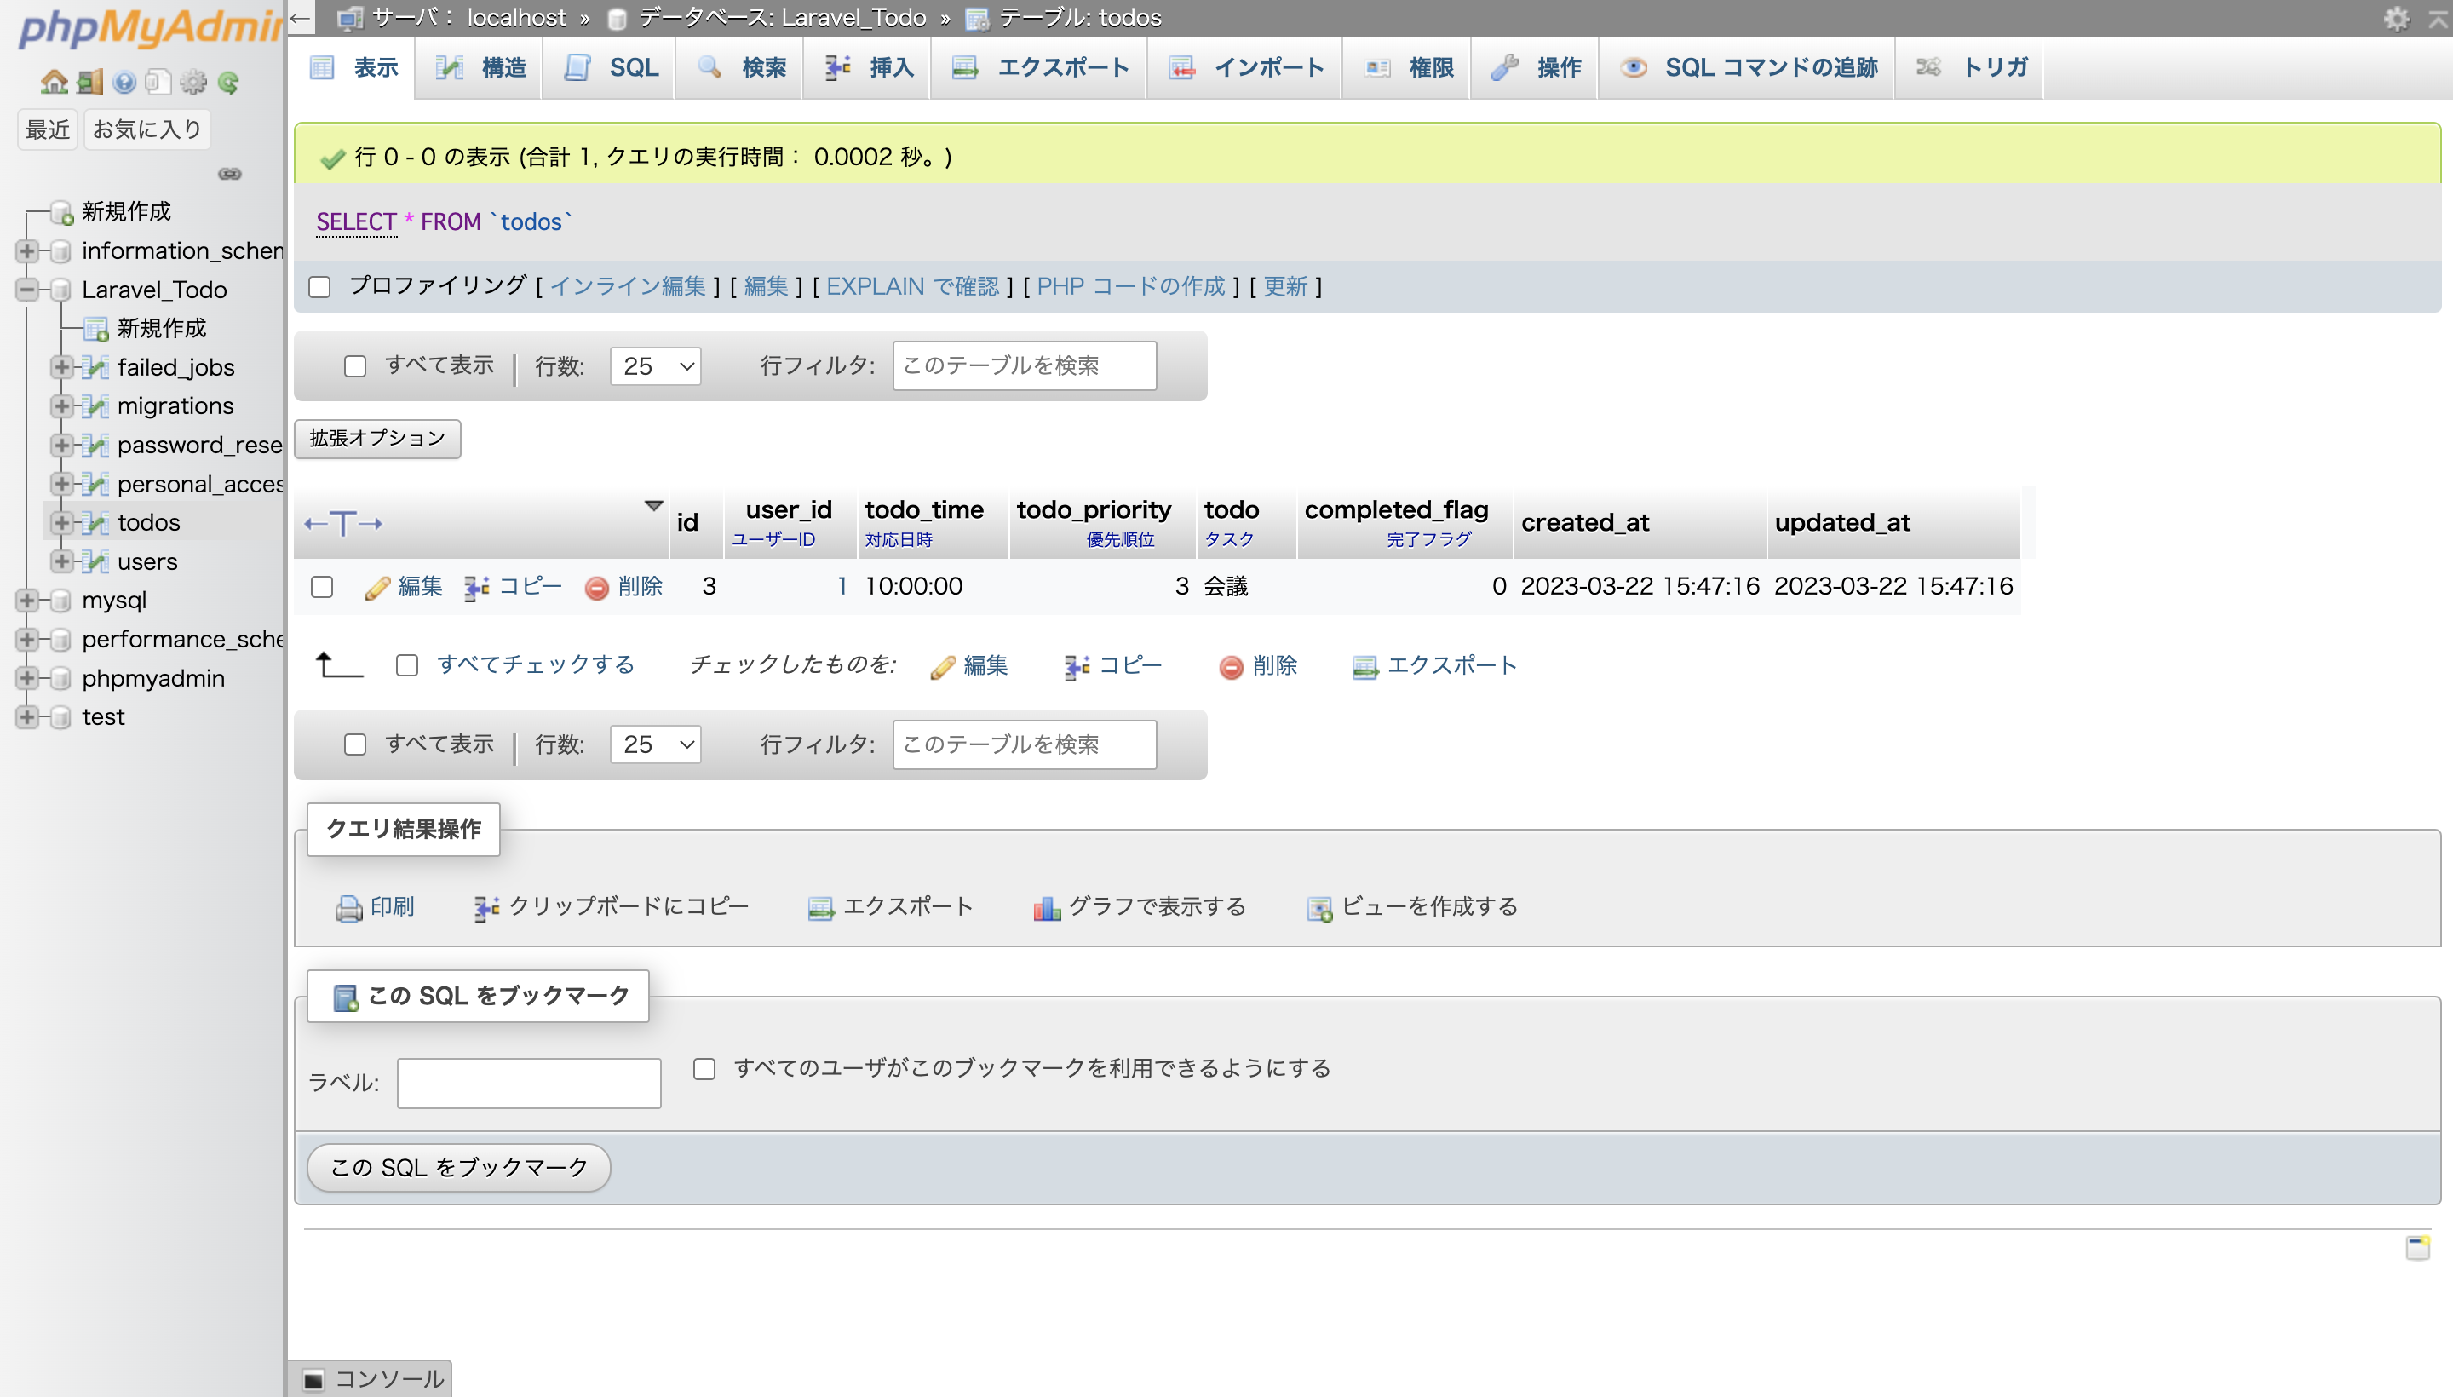Click the EXPLAIN で確認 link
The height and width of the screenshot is (1397, 2453).
[x=912, y=287]
